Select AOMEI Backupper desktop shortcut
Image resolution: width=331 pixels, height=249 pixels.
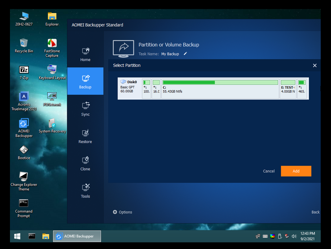(24, 128)
